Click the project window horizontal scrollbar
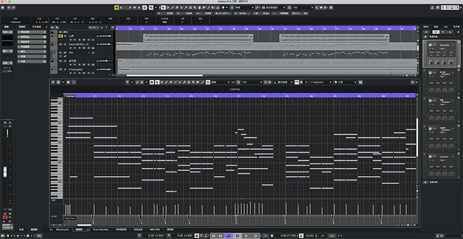This screenshot has height=239, width=463. click(165, 75)
